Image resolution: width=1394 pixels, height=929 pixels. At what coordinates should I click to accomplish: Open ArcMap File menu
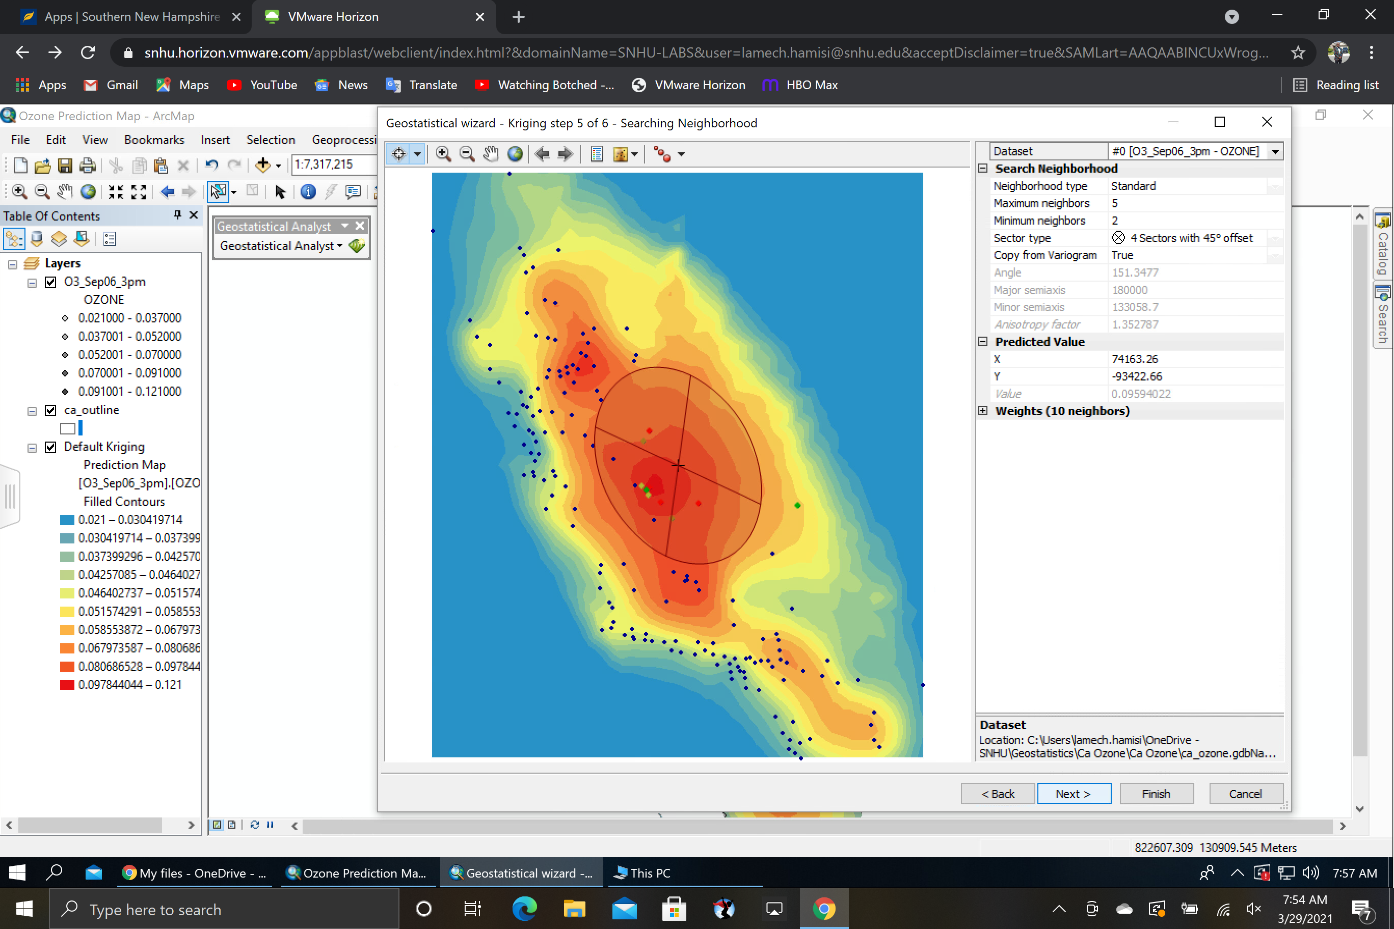20,140
